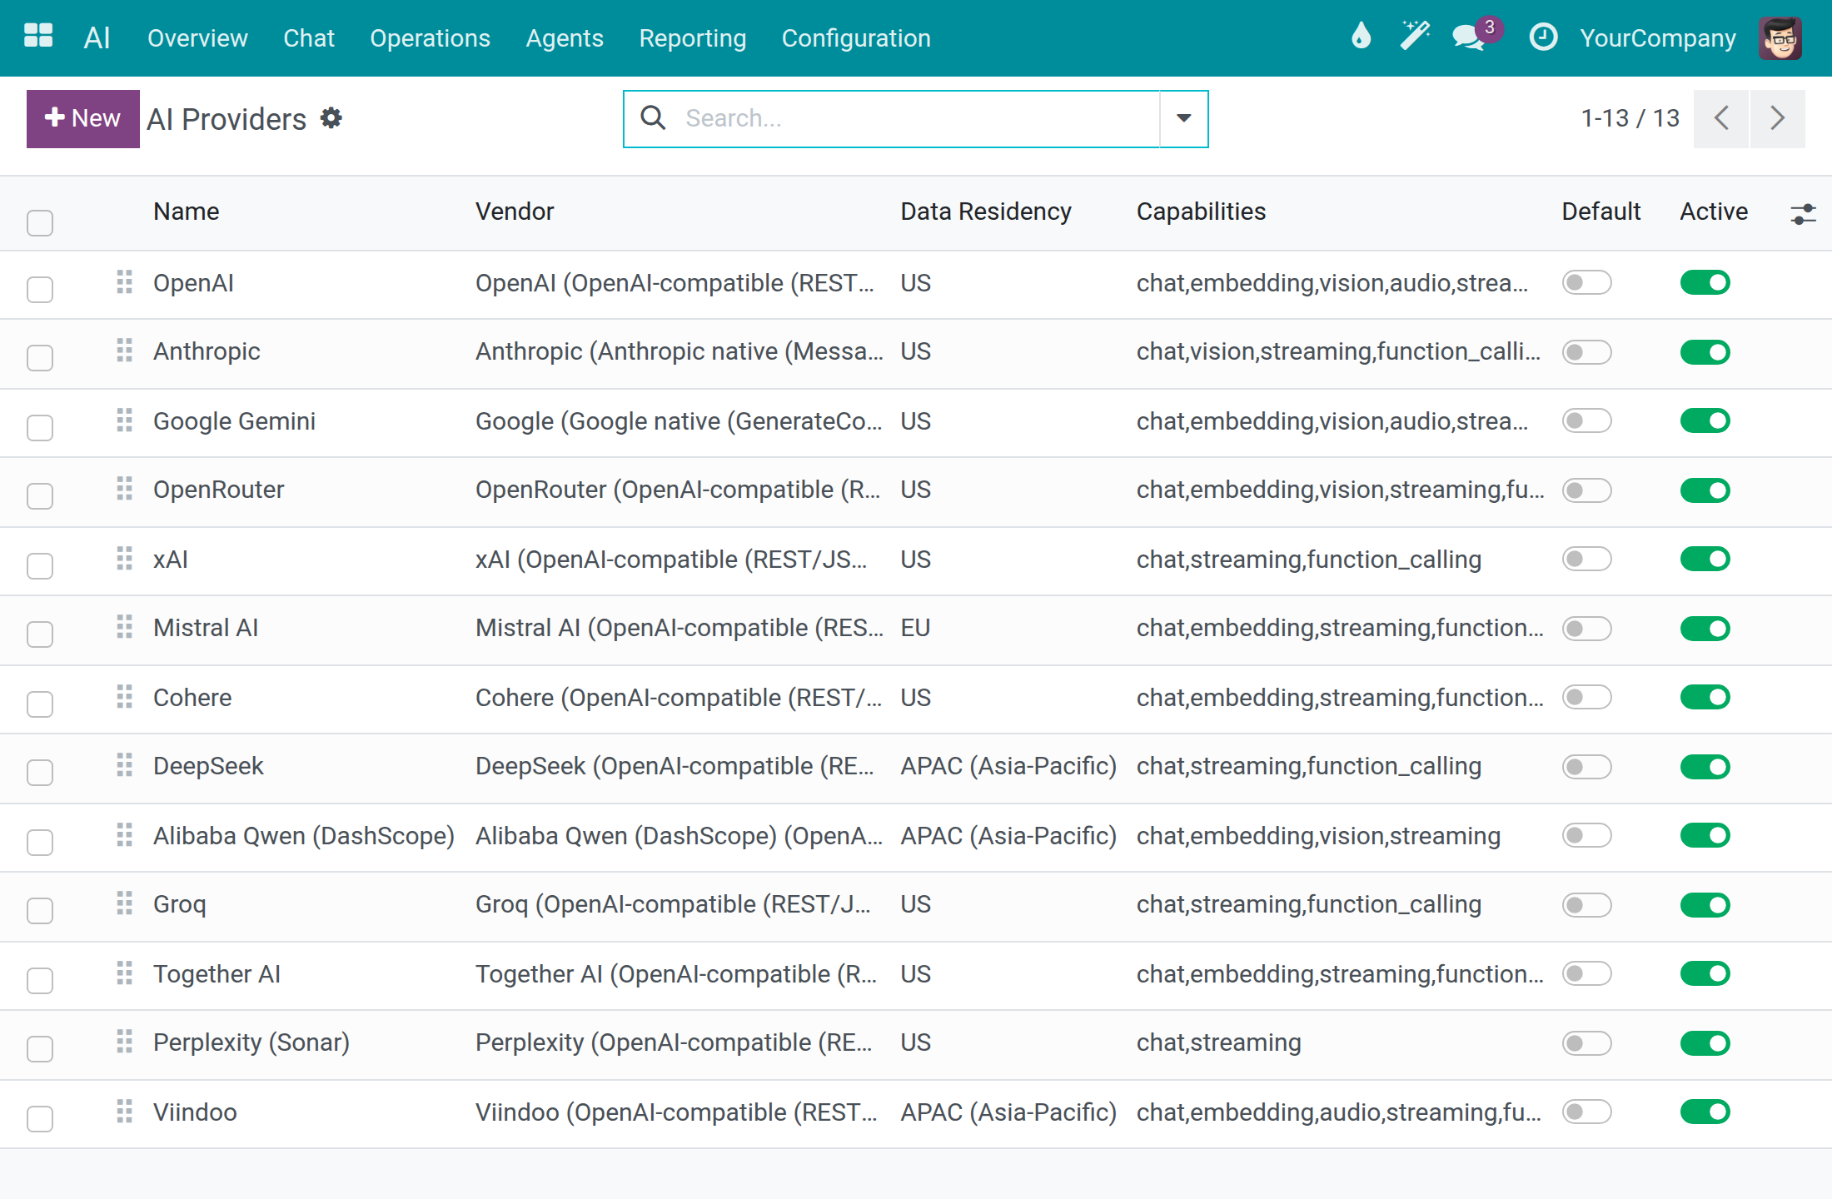The width and height of the screenshot is (1832, 1199).
Task: Open optional columns settings icon
Action: [1803, 214]
